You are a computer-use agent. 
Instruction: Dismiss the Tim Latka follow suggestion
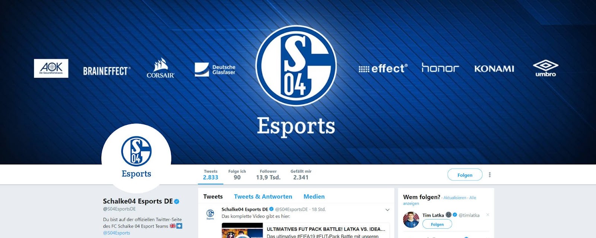tap(488, 215)
